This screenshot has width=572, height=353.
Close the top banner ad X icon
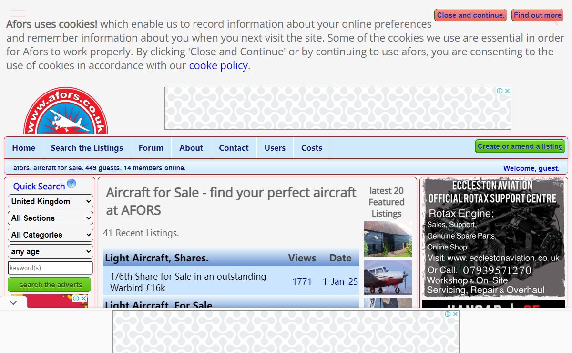(508, 91)
